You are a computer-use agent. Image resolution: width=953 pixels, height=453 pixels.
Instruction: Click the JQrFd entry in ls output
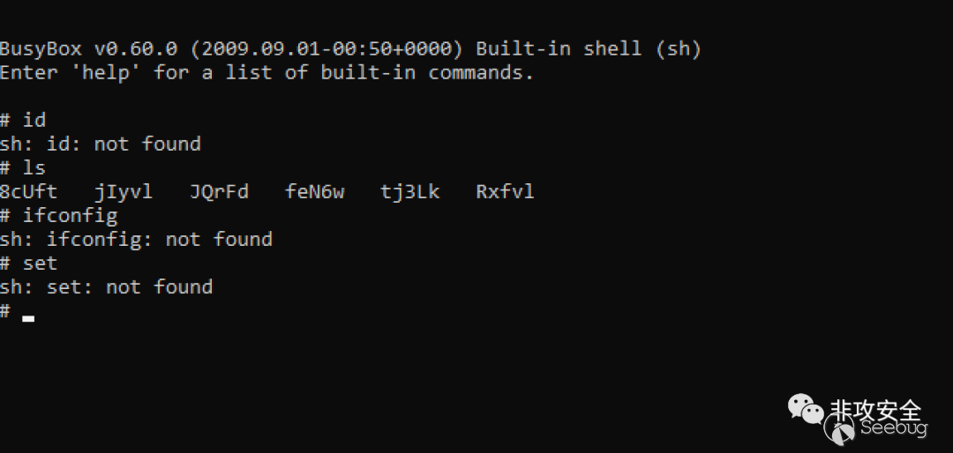click(x=219, y=192)
